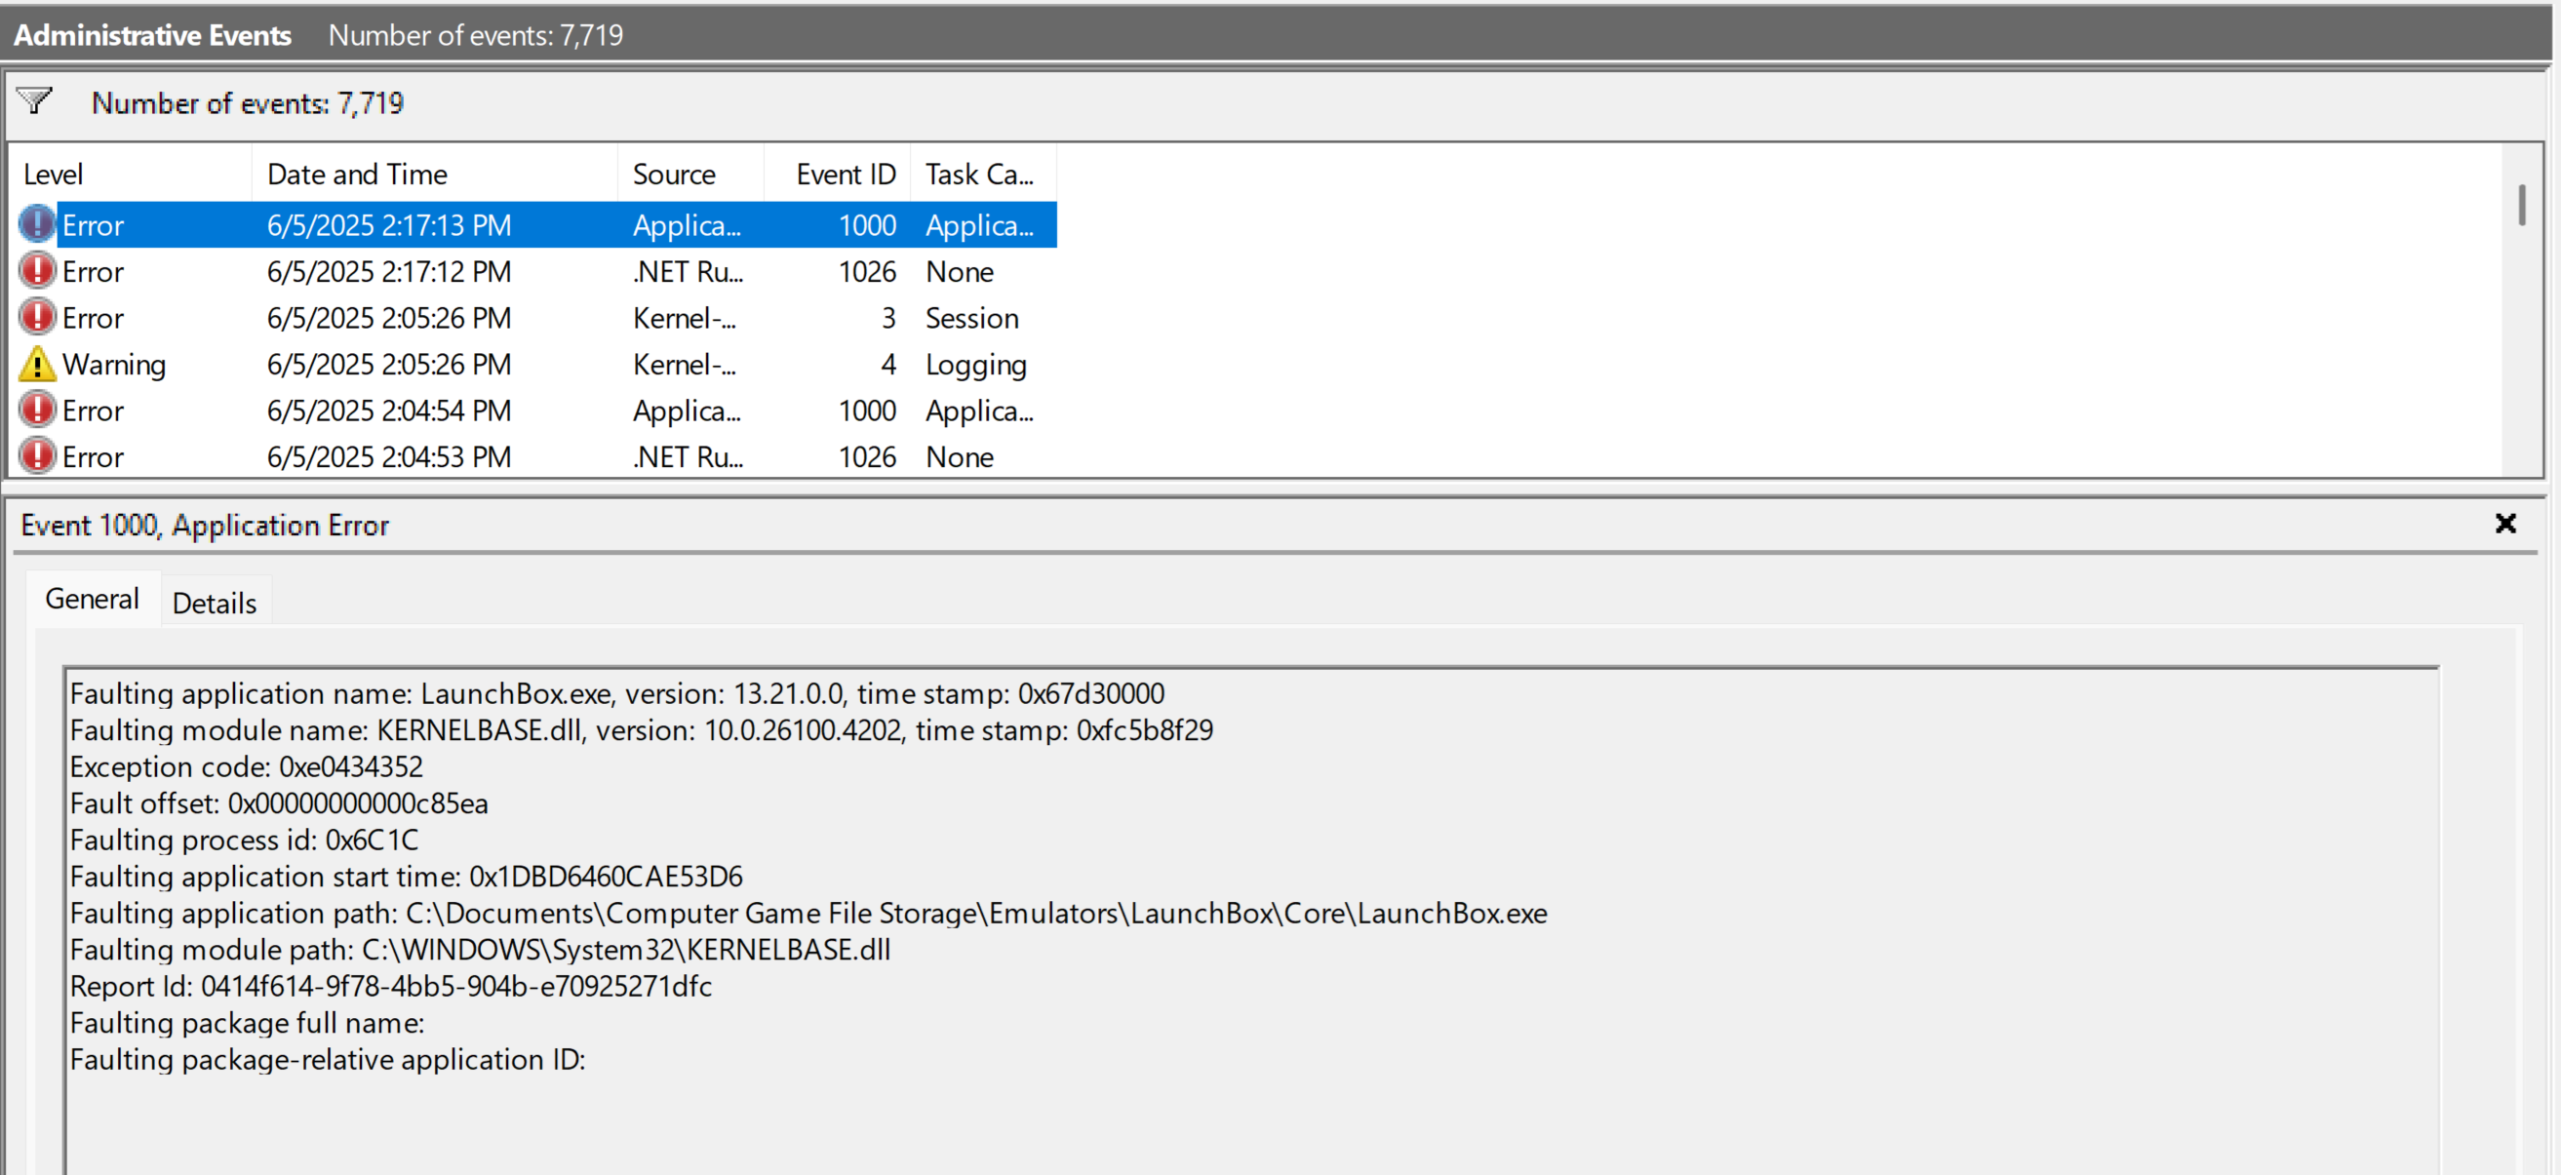2561x1175 pixels.
Task: Click the Event 1000, Application Error heading
Action: tap(205, 525)
